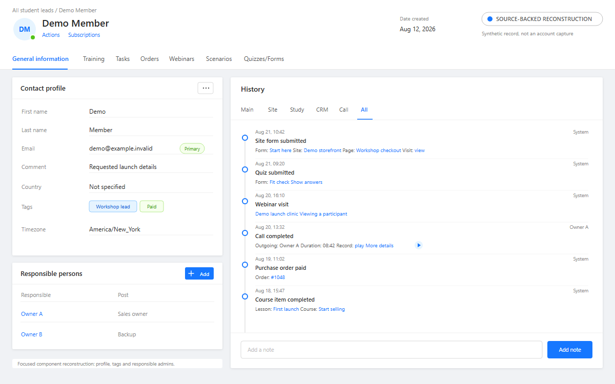Viewport: 615px width, 384px height.
Task: Focus the Add a note input
Action: pyautogui.click(x=392, y=350)
